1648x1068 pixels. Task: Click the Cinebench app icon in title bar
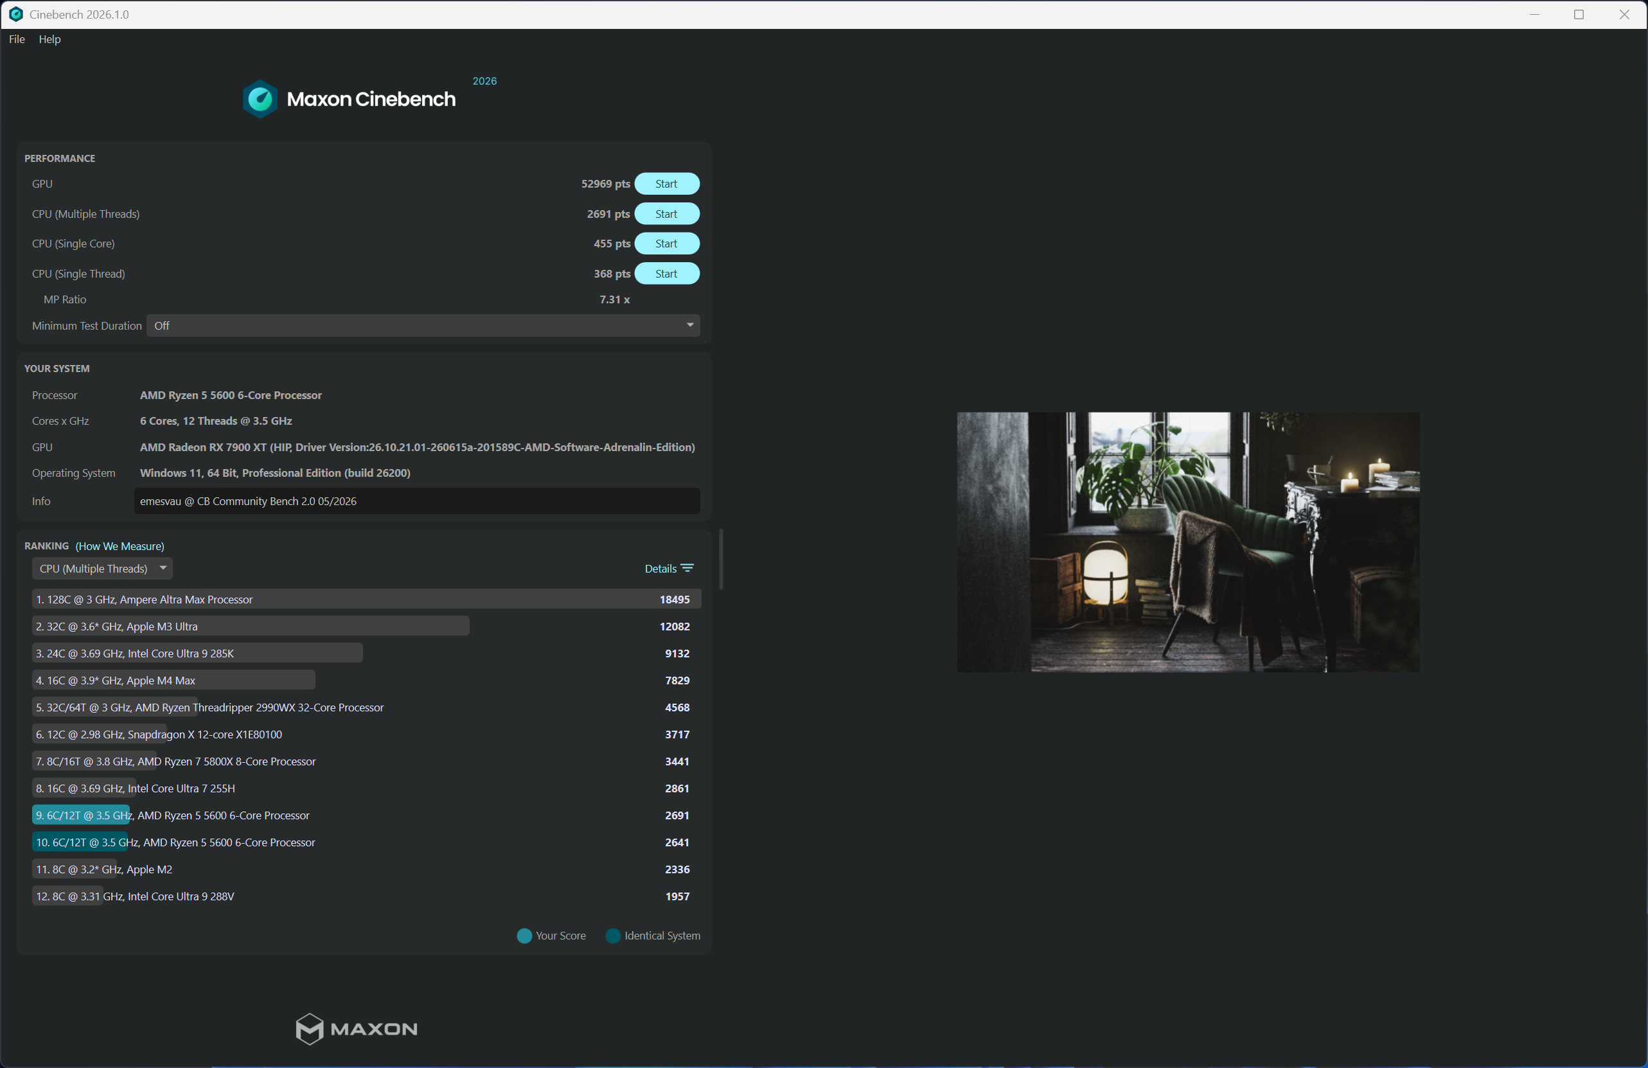(x=15, y=15)
